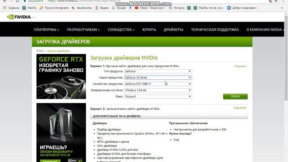The height and width of the screenshot is (162, 288).
Task: Open Драйвер NVIDIA CUDA для MAC link
Action: (x=118, y=150)
